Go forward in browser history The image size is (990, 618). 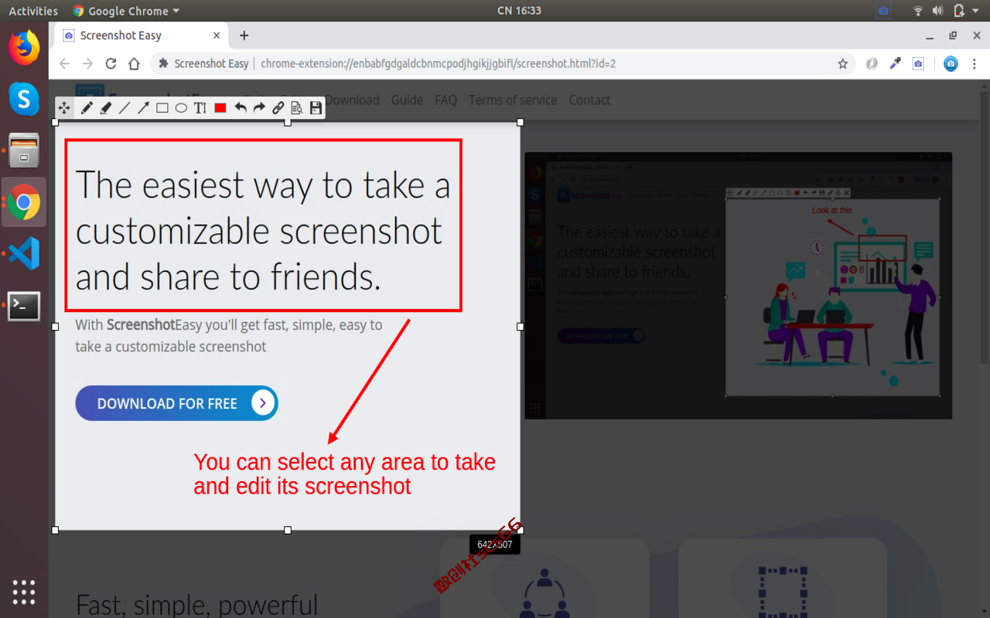pyautogui.click(x=87, y=64)
